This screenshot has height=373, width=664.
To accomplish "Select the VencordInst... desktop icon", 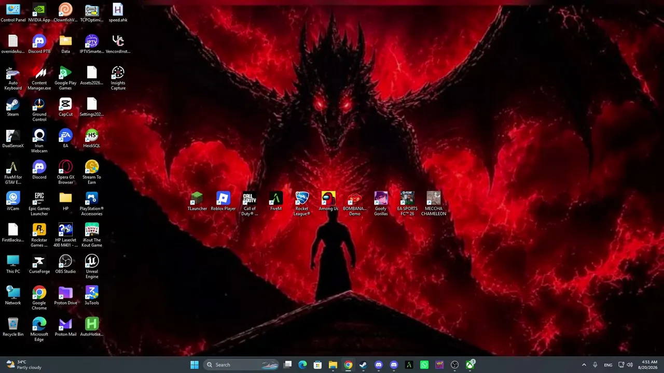I will click(118, 45).
